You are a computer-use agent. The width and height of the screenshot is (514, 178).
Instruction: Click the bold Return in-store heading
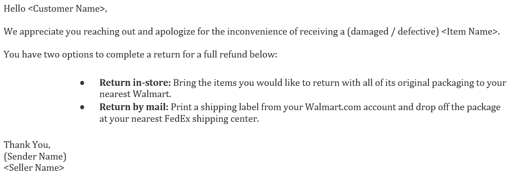tap(135, 83)
